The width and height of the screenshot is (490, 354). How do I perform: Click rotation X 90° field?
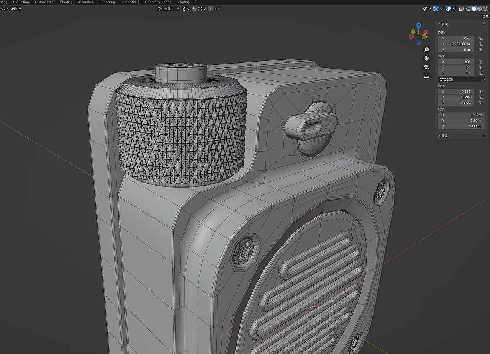click(456, 62)
